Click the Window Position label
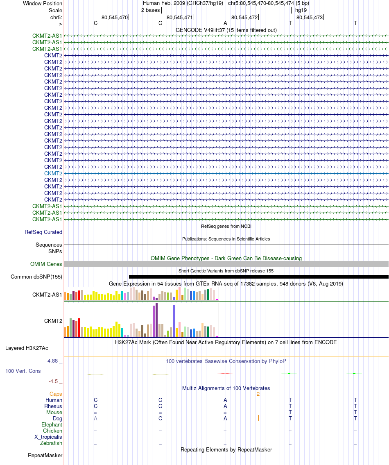389x465 pixels. 43,4
